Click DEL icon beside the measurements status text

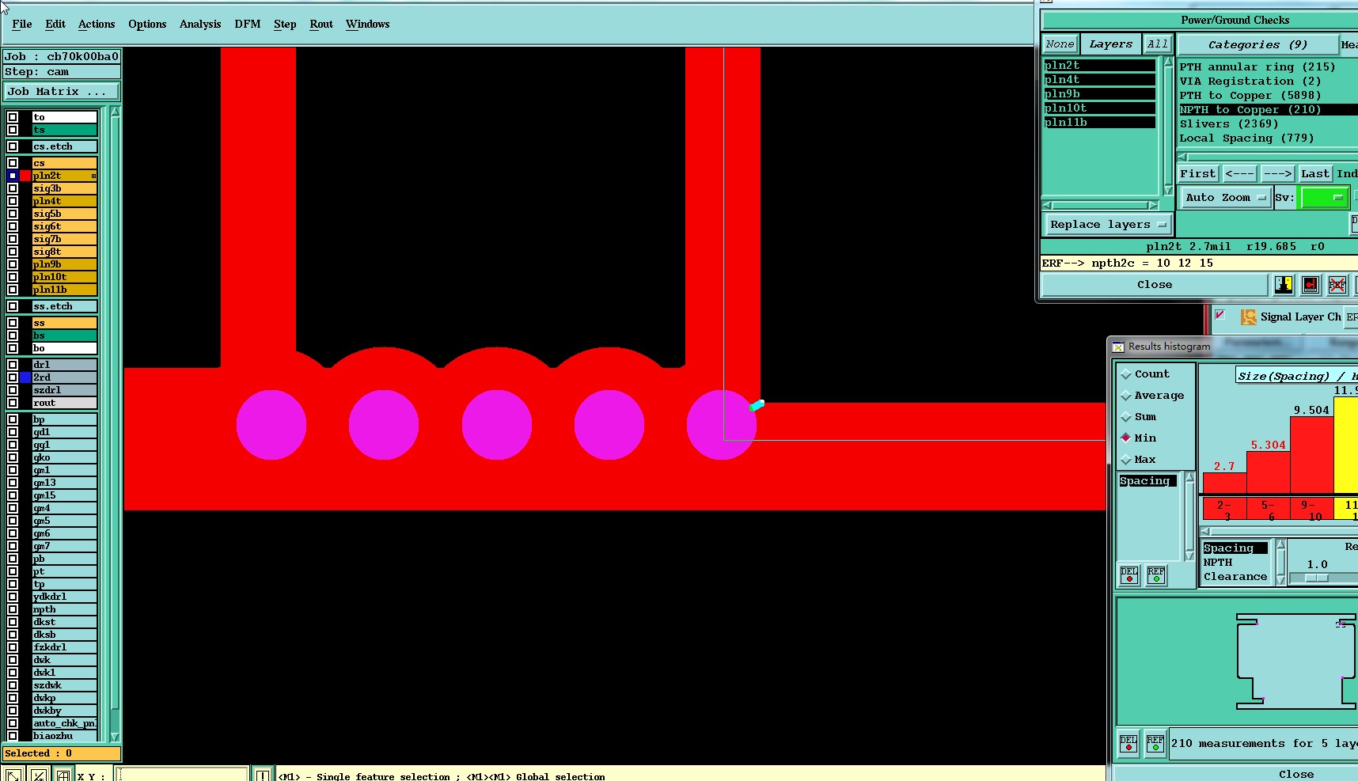[x=1129, y=744]
